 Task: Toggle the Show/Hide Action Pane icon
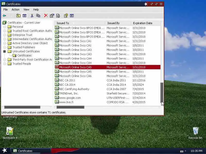[72, 16]
